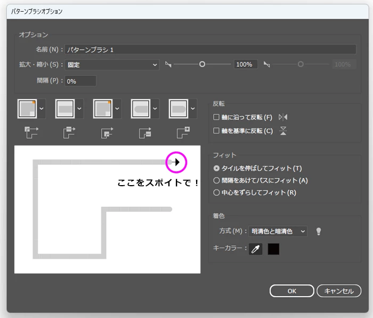
Task: Open the start tile dropdown arrow
Action: pos(155,109)
